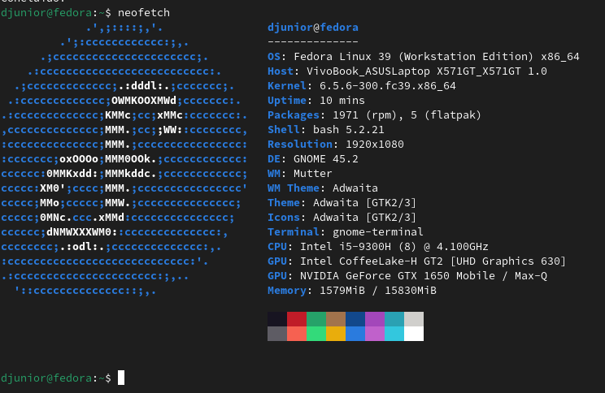The height and width of the screenshot is (393, 605).
Task: Select the dark blue swatch in the top row
Action: click(x=355, y=319)
